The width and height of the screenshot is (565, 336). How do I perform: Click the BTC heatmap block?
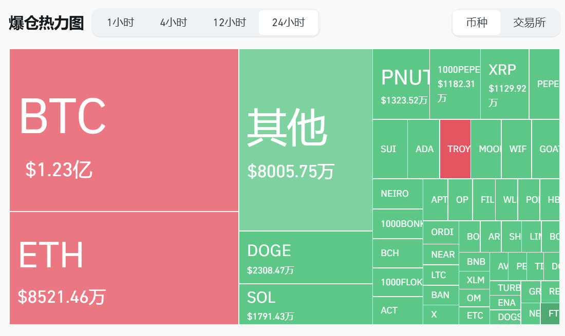(124, 130)
